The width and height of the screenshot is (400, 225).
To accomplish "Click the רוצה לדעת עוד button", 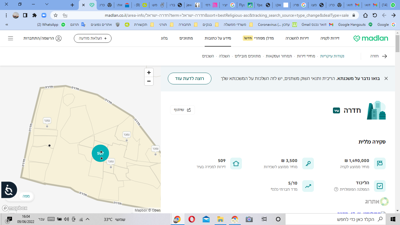I will [x=189, y=79].
